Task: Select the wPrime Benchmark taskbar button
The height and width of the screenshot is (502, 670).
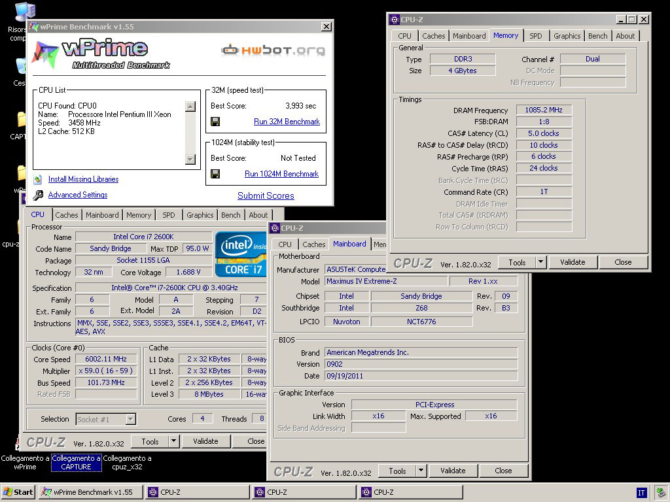Action: pos(90,492)
